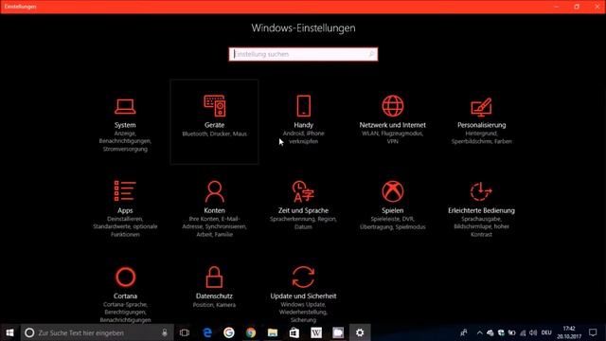Select the "Bluetooth, Drucker, Maus" description

(215, 134)
